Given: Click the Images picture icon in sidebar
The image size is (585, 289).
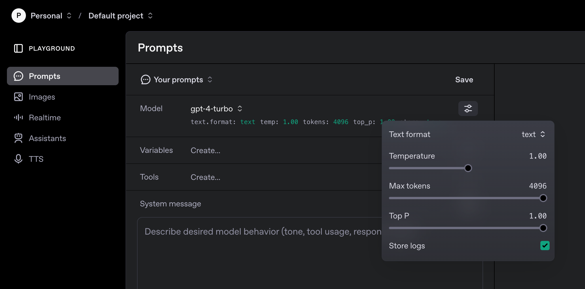Looking at the screenshot, I should [x=18, y=97].
